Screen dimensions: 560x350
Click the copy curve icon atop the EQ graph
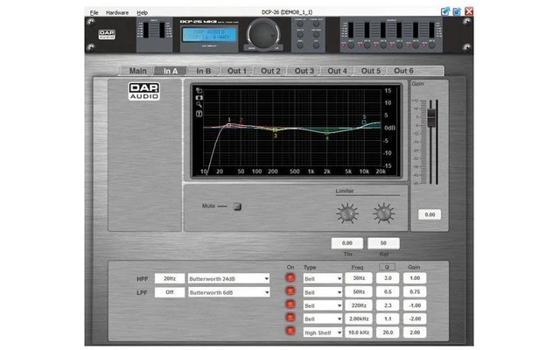pos(199,90)
